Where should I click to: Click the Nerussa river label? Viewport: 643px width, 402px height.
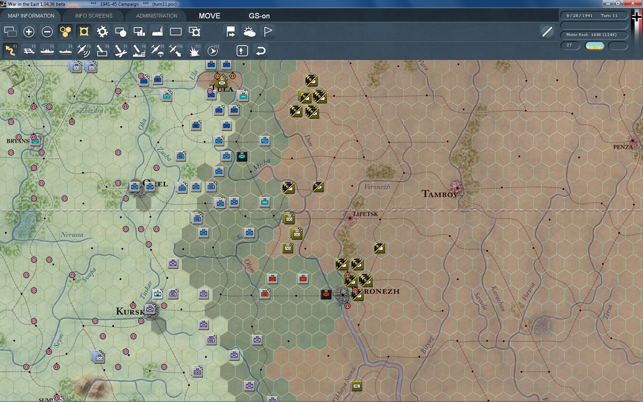(x=72, y=234)
